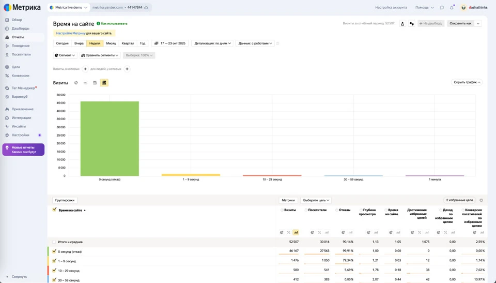
Task: Check the 'Итого и средние' checkbox
Action: tap(54, 242)
